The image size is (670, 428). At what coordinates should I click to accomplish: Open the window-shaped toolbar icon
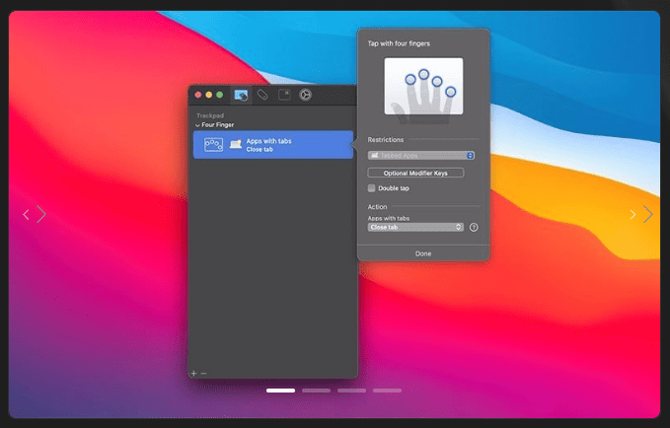click(x=284, y=95)
